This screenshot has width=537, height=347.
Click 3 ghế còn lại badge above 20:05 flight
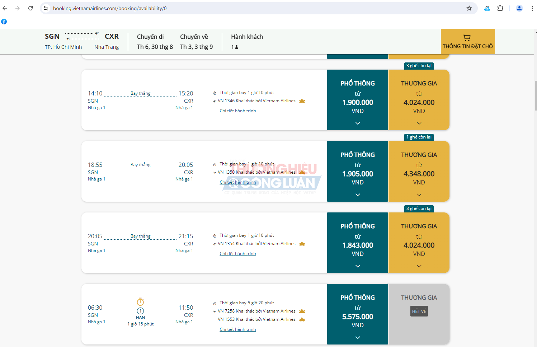point(419,208)
